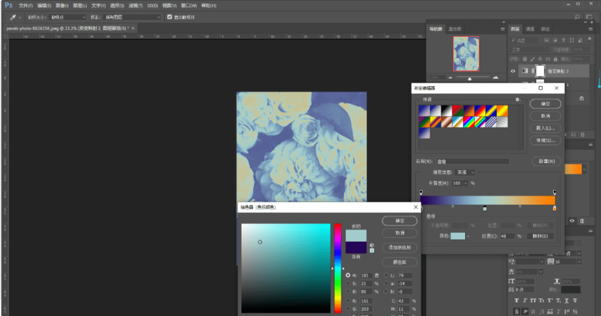Toggle visibility eye of gradient map 2 layer

tap(513, 71)
